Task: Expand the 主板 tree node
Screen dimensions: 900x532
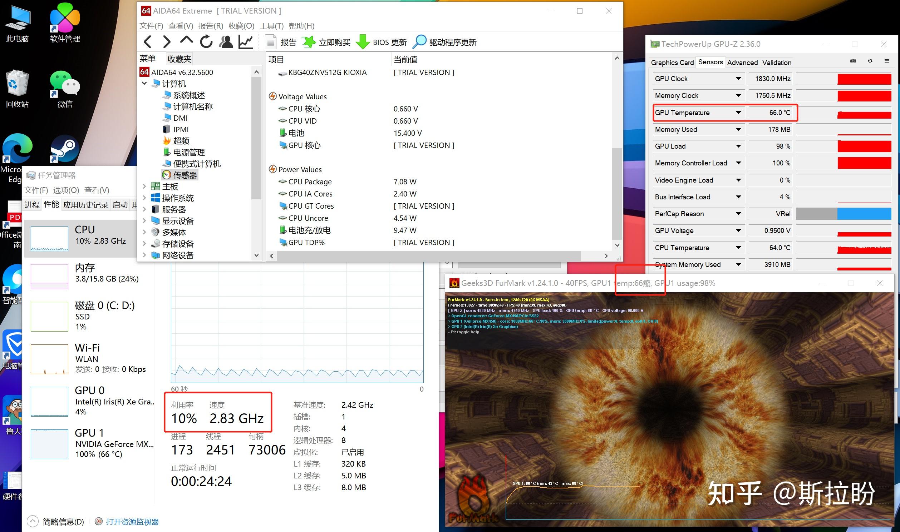Action: [144, 187]
